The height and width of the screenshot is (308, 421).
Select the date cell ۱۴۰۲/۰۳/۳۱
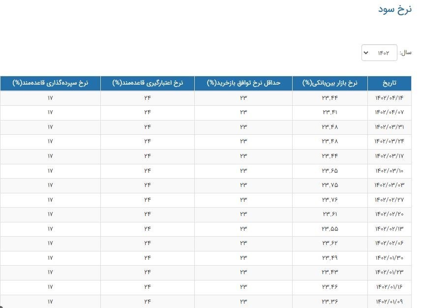pyautogui.click(x=390, y=127)
